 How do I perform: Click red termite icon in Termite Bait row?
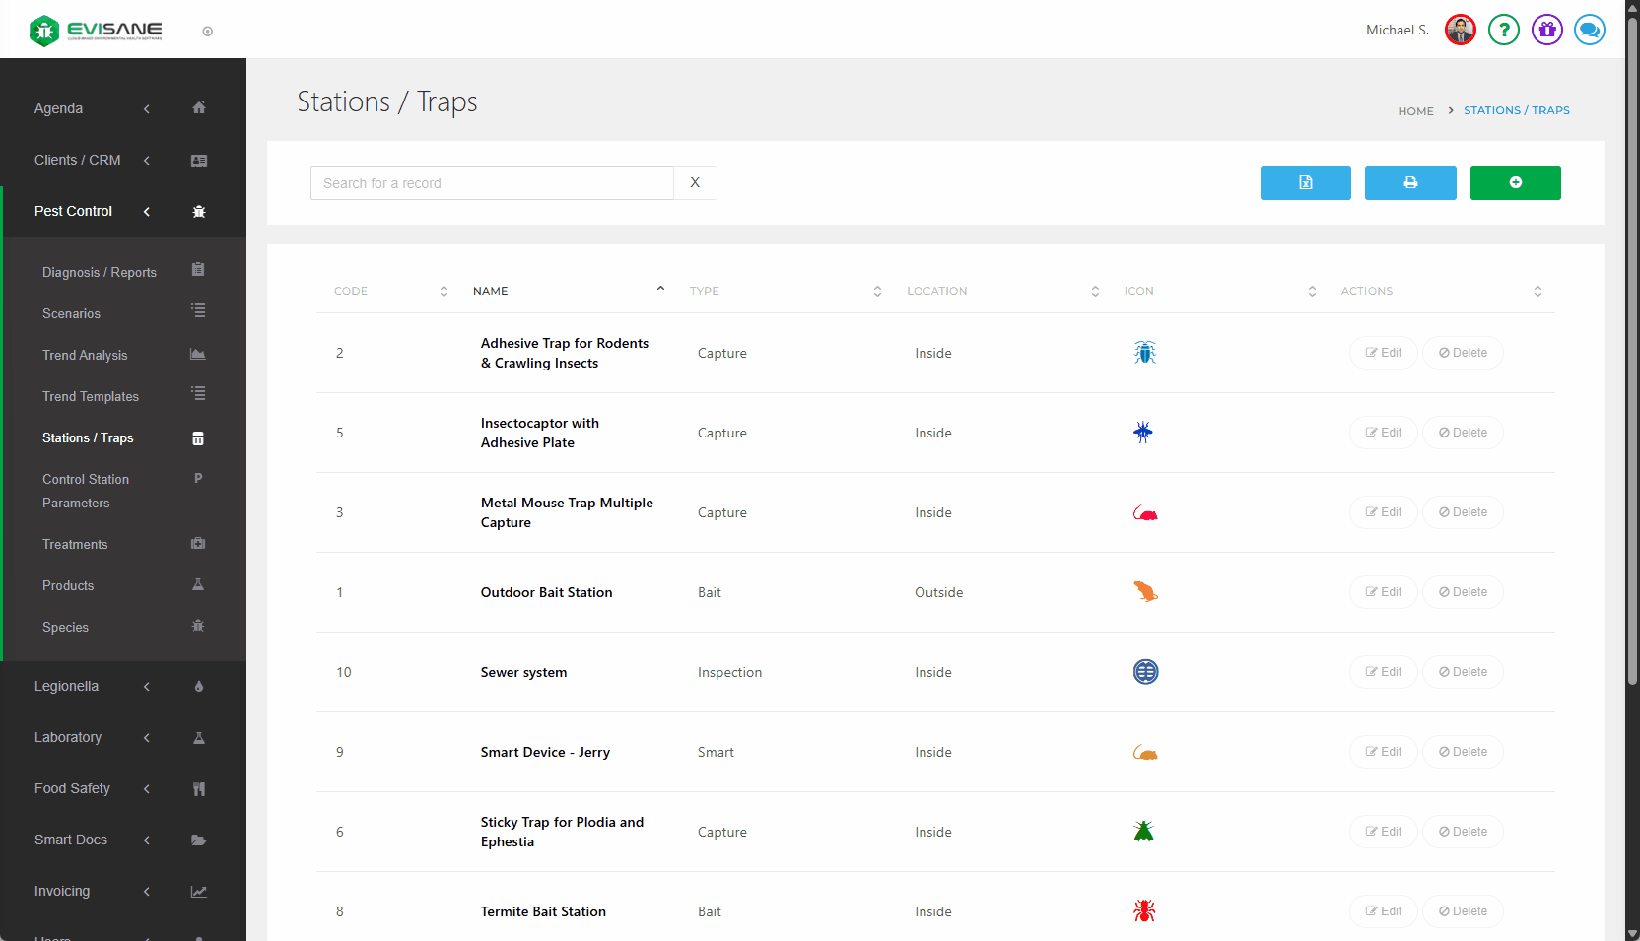(1144, 910)
